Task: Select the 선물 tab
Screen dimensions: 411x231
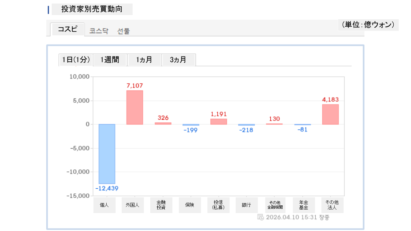Action: pyautogui.click(x=124, y=31)
